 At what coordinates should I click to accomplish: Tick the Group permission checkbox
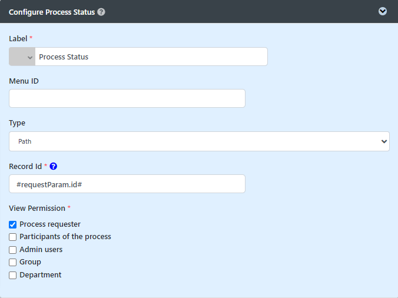13,262
